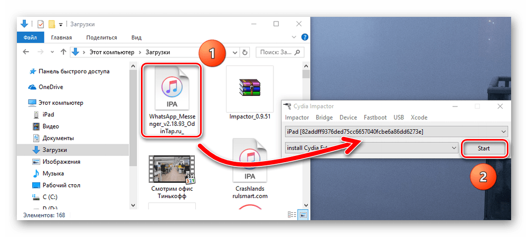This screenshot has width=528, height=237.
Task: Click the Properties quick access icon
Action: pyautogui.click(x=41, y=24)
